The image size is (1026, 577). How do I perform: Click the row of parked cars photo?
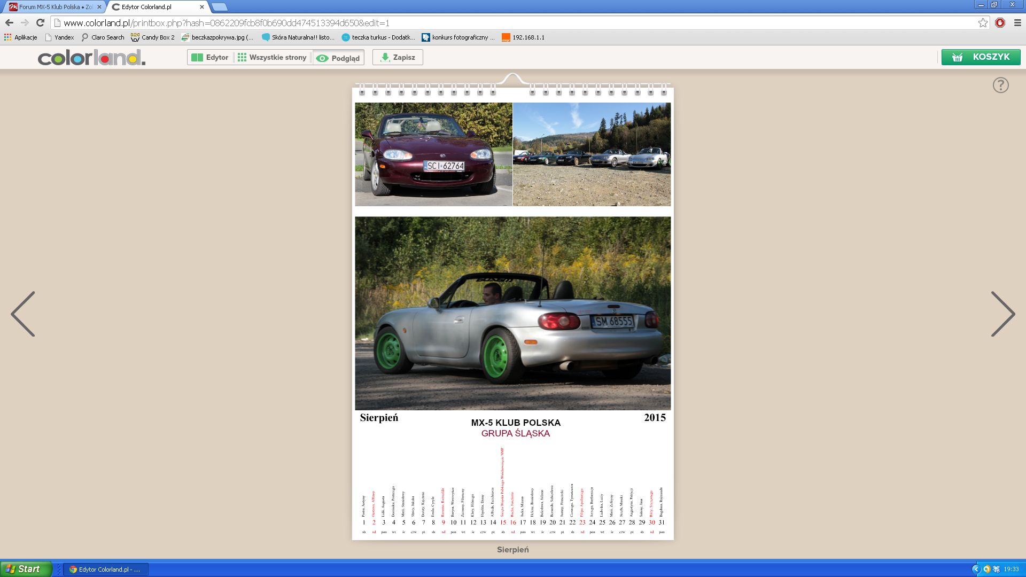click(x=592, y=154)
